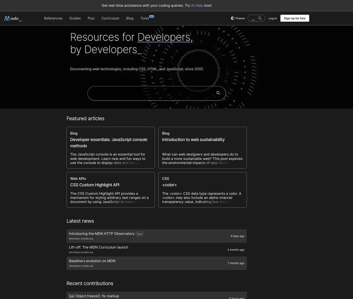Image resolution: width=353 pixels, height=299 pixels.
Task: Select Guides in the navigation bar
Action: 75,18
